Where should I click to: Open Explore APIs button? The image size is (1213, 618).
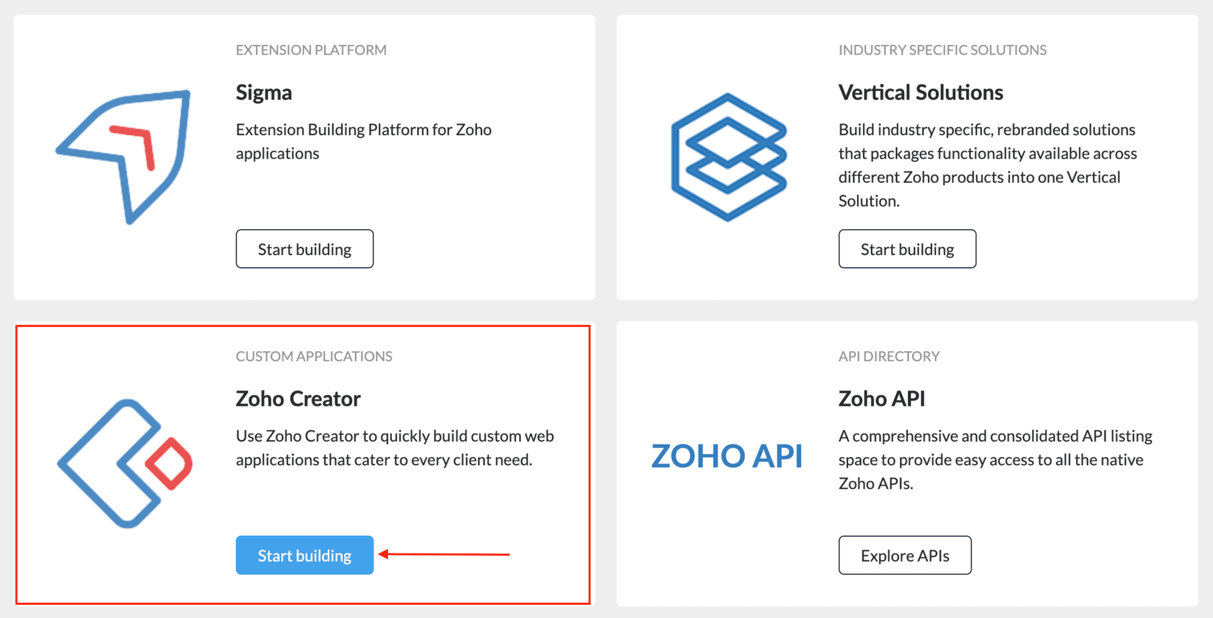(905, 555)
